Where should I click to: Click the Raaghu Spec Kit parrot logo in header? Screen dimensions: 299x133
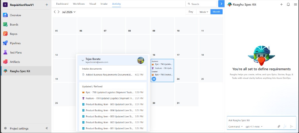[x=230, y=4]
